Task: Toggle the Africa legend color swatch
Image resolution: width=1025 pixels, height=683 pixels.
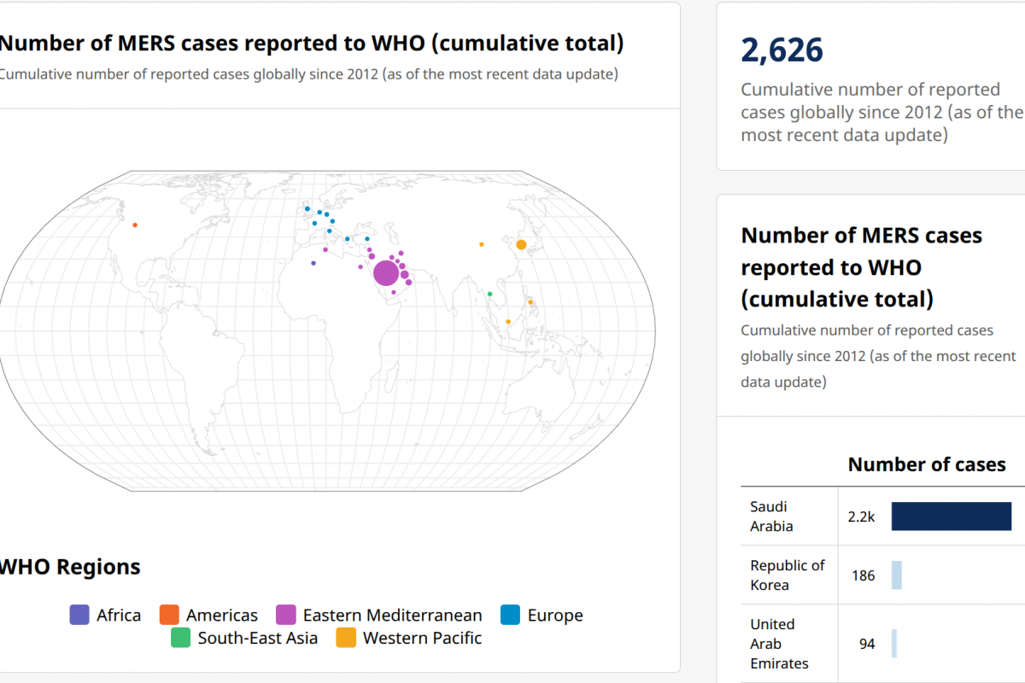Action: coord(79,615)
